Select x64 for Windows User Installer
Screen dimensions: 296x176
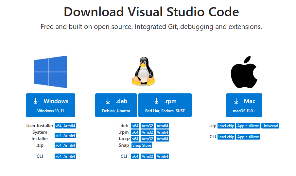coord(58,126)
